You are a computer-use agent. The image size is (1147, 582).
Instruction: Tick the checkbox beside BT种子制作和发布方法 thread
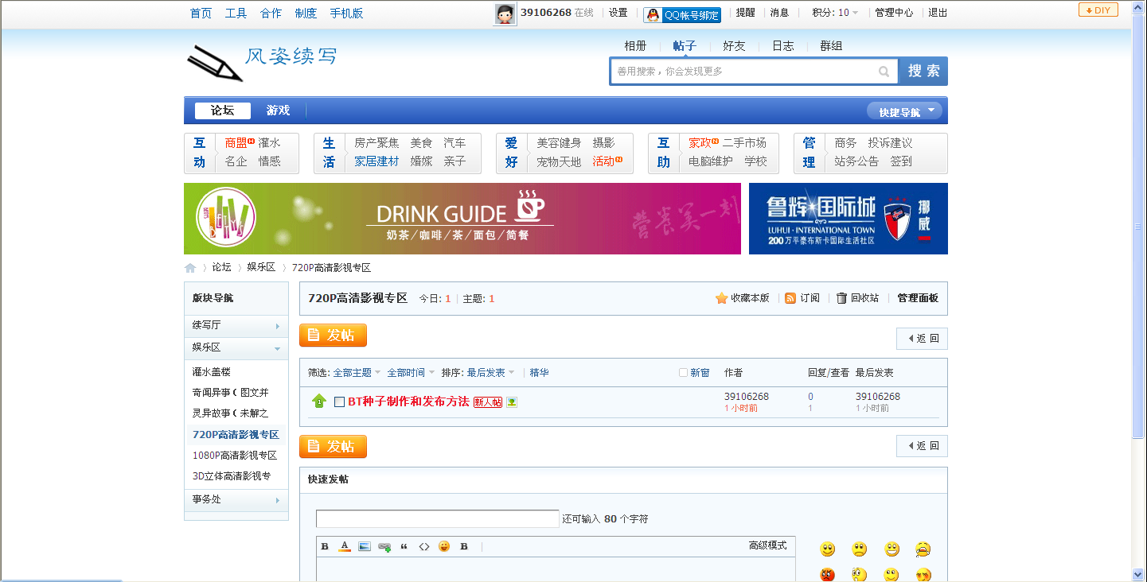(340, 402)
